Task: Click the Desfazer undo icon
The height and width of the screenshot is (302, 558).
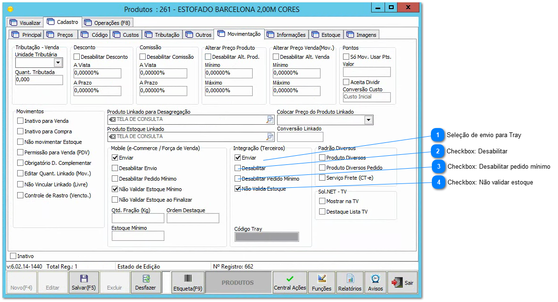Action: click(146, 282)
